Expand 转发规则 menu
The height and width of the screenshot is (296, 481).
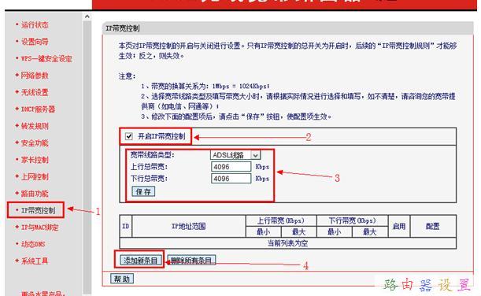(35, 126)
